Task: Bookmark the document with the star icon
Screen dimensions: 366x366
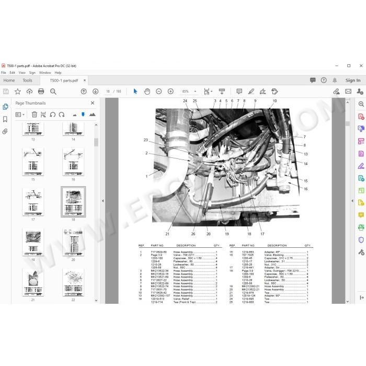Action: point(18,92)
